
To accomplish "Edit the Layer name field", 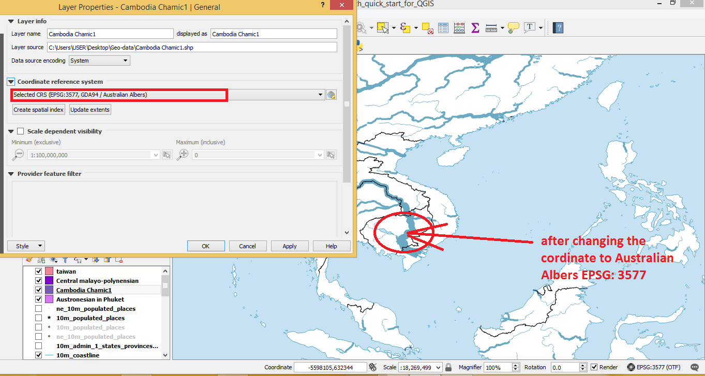I will click(110, 34).
